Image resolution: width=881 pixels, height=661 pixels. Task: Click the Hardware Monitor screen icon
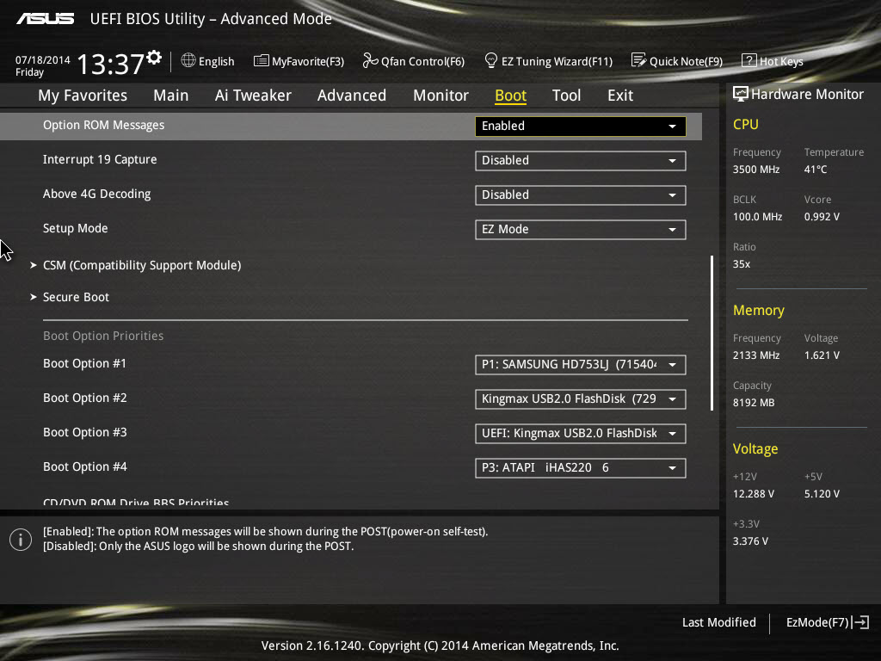(741, 94)
